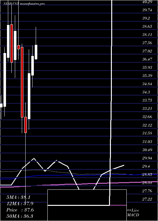Click the 'Price : 37.6' indicator text

tap(20, 210)
